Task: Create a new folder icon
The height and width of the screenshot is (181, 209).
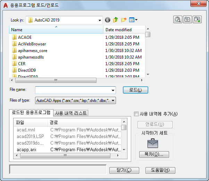Action: tap(124, 20)
